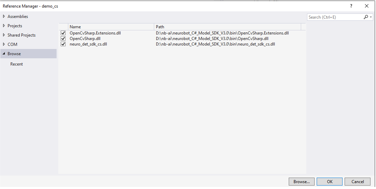Click the Browse... button
The width and height of the screenshot is (376, 189).
coord(301,181)
